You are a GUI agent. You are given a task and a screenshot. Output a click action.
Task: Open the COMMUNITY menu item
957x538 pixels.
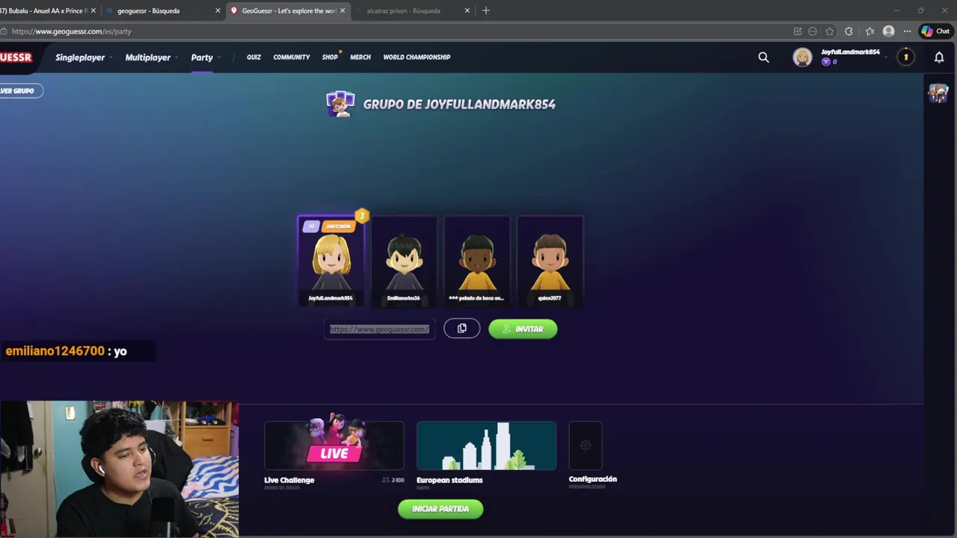[292, 58]
